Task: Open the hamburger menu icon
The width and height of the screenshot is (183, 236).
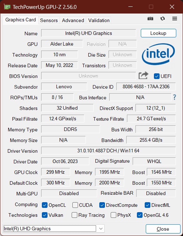Action: pos(174,19)
